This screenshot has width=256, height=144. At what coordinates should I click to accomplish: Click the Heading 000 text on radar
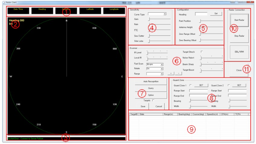[17, 20]
